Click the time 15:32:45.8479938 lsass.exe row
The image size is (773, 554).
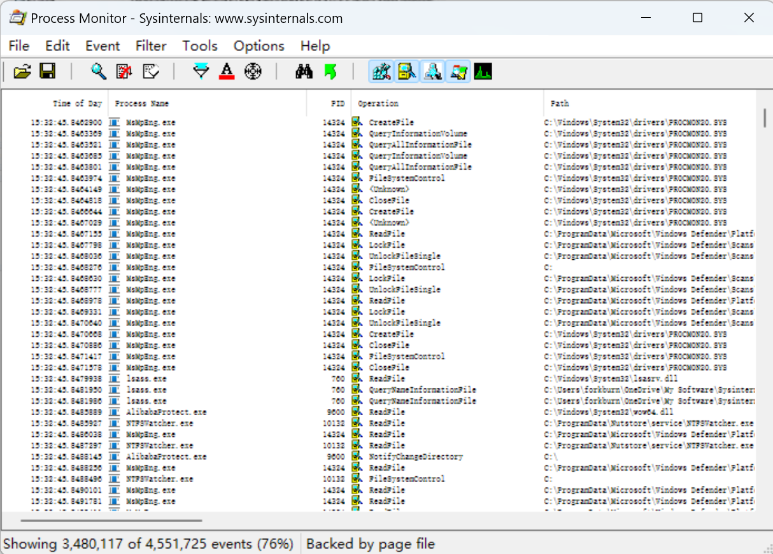[66, 379]
